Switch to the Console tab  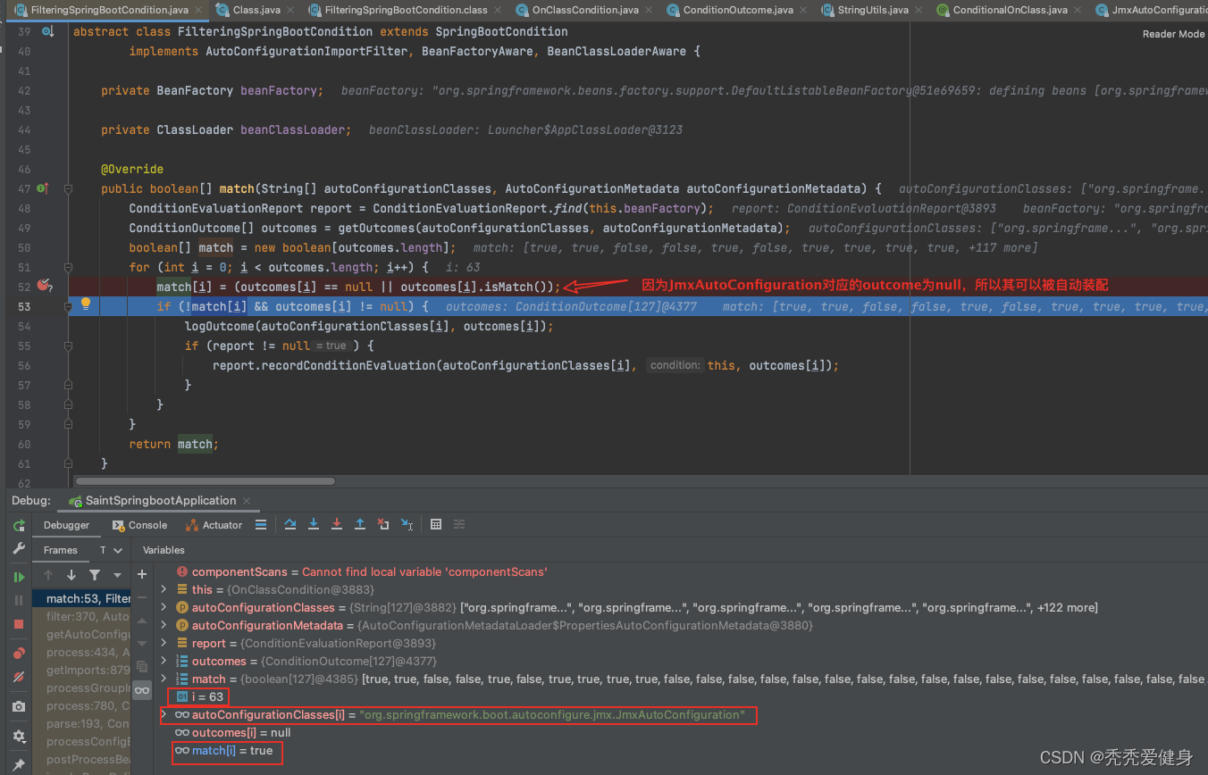[x=140, y=525]
